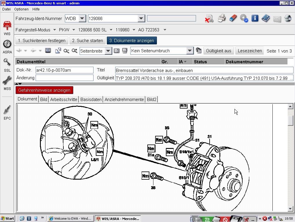This screenshot has width=295, height=222.
Task: Click the single page view icon
Action: [116, 51]
